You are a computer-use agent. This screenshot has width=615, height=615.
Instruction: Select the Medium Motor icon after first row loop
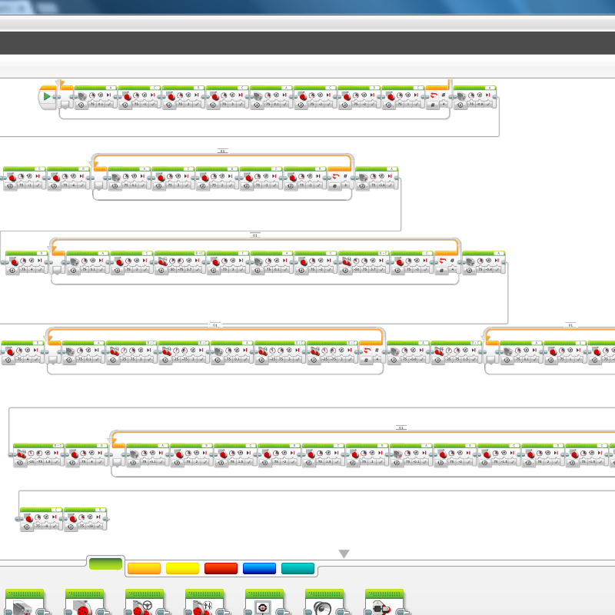461,96
